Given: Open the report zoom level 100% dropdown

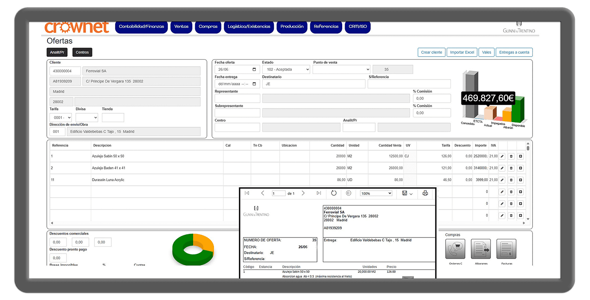Looking at the screenshot, I should tap(376, 193).
